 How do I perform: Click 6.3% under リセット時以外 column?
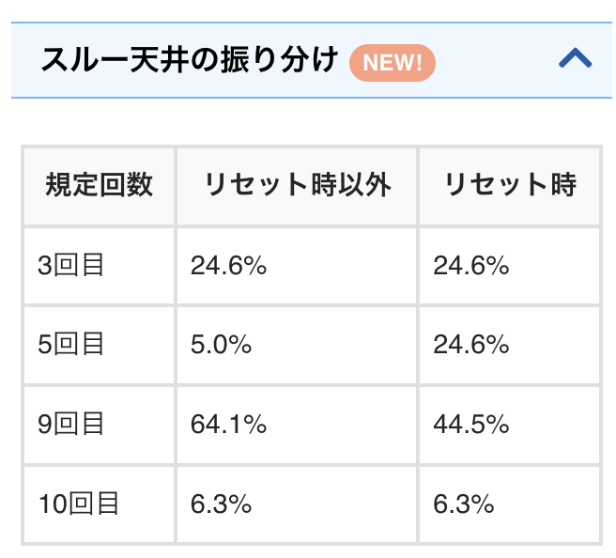click(x=222, y=504)
